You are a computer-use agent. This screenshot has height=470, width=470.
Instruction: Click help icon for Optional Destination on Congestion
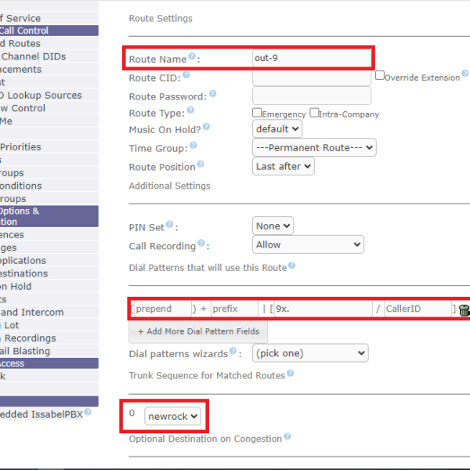coord(287,438)
